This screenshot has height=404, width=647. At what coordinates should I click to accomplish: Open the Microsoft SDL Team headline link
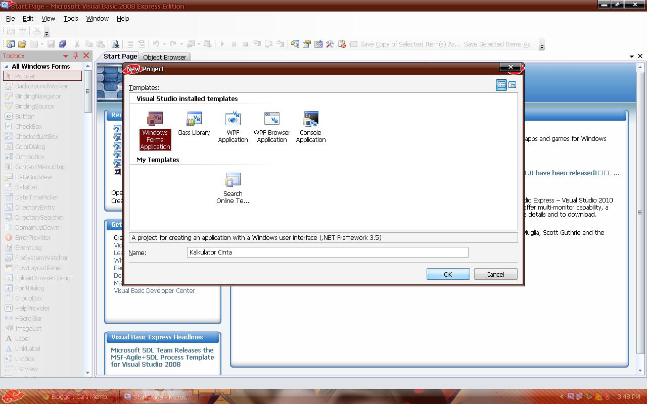[x=162, y=357]
